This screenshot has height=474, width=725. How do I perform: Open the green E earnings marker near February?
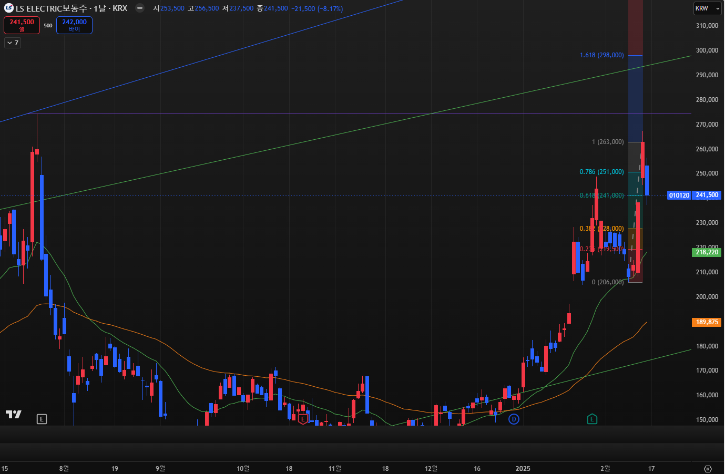coord(592,419)
